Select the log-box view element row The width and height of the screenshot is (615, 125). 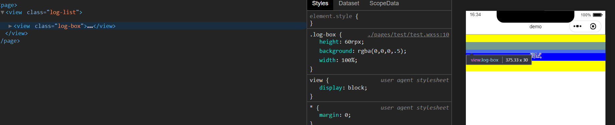click(153, 26)
